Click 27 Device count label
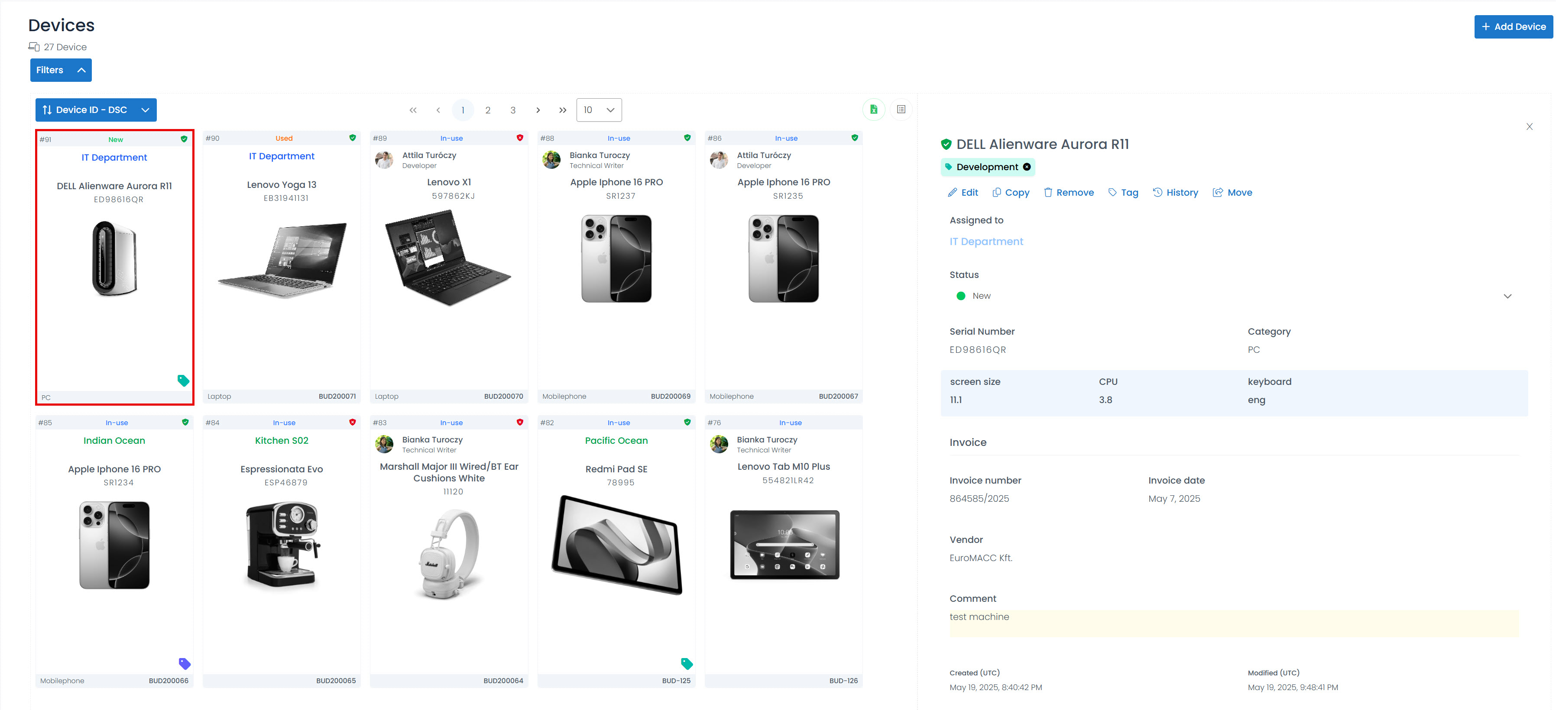The image size is (1556, 710). (x=65, y=47)
